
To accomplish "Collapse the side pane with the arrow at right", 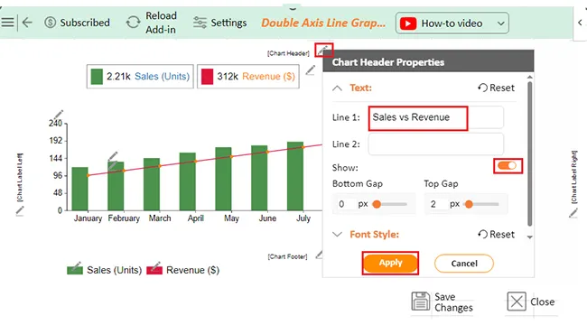I will point(580,23).
